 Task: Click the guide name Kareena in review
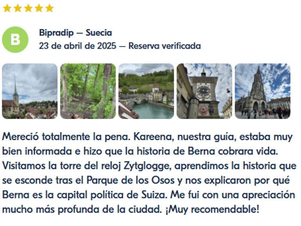(x=154, y=137)
